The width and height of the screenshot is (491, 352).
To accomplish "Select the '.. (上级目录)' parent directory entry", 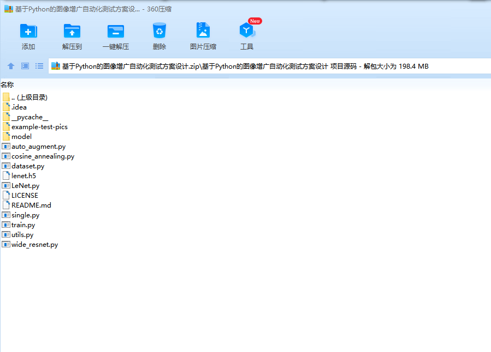I will pos(29,97).
